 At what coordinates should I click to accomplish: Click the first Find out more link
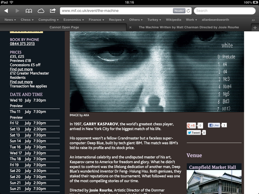pos(21,69)
